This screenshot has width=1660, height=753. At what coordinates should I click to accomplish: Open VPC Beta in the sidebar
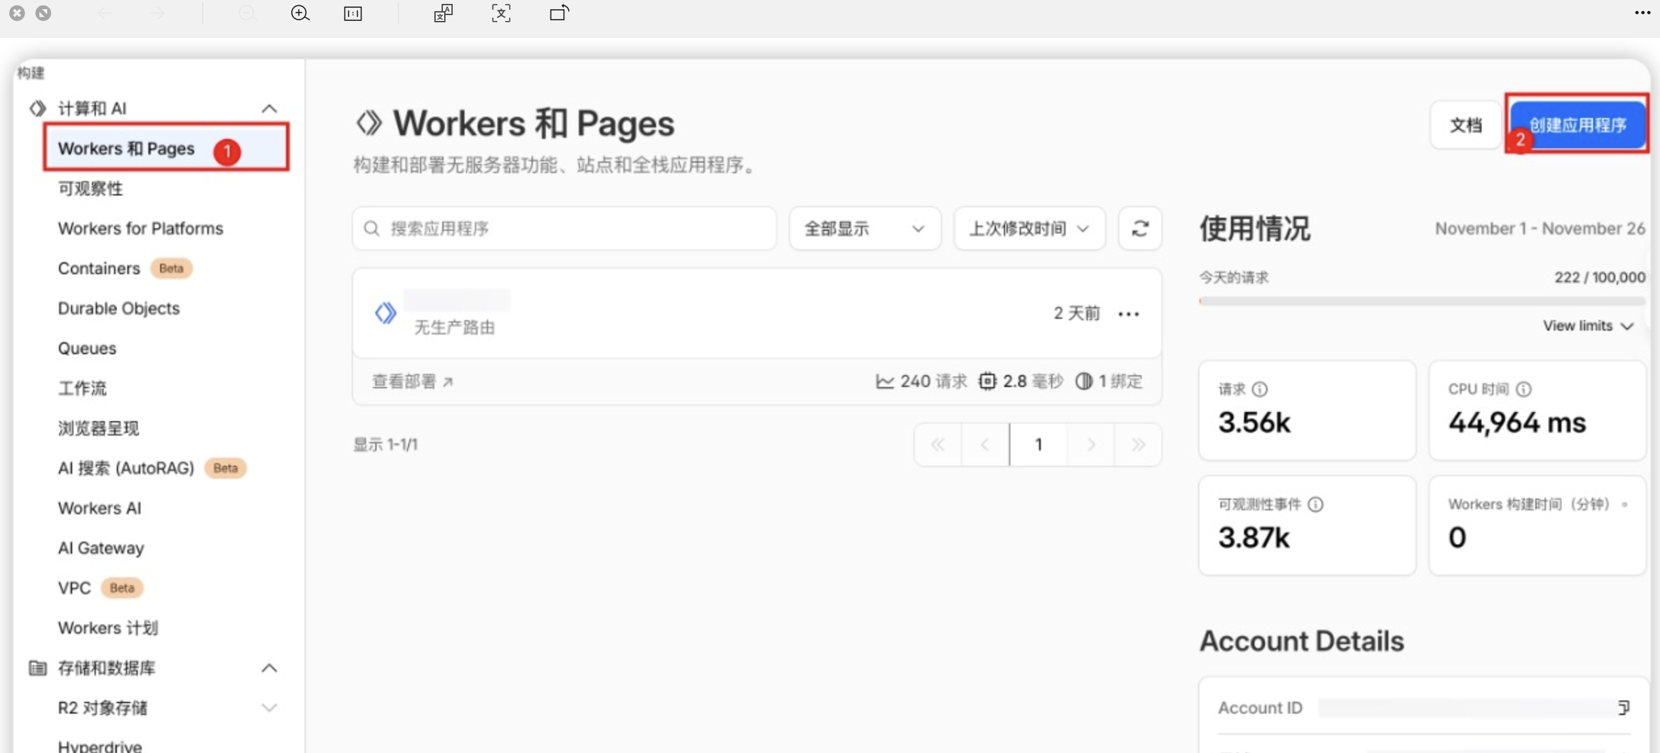pyautogui.click(x=100, y=588)
